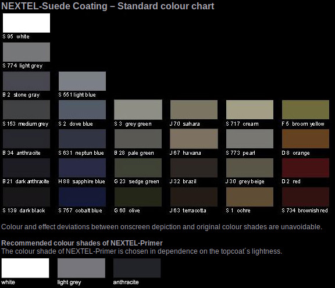Select the B 28 pale green swatch
This screenshot has width=335, height=288.
point(138,138)
